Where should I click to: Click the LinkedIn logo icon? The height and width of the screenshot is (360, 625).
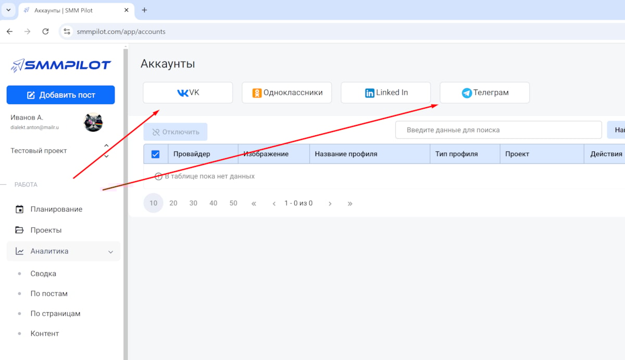(x=370, y=93)
